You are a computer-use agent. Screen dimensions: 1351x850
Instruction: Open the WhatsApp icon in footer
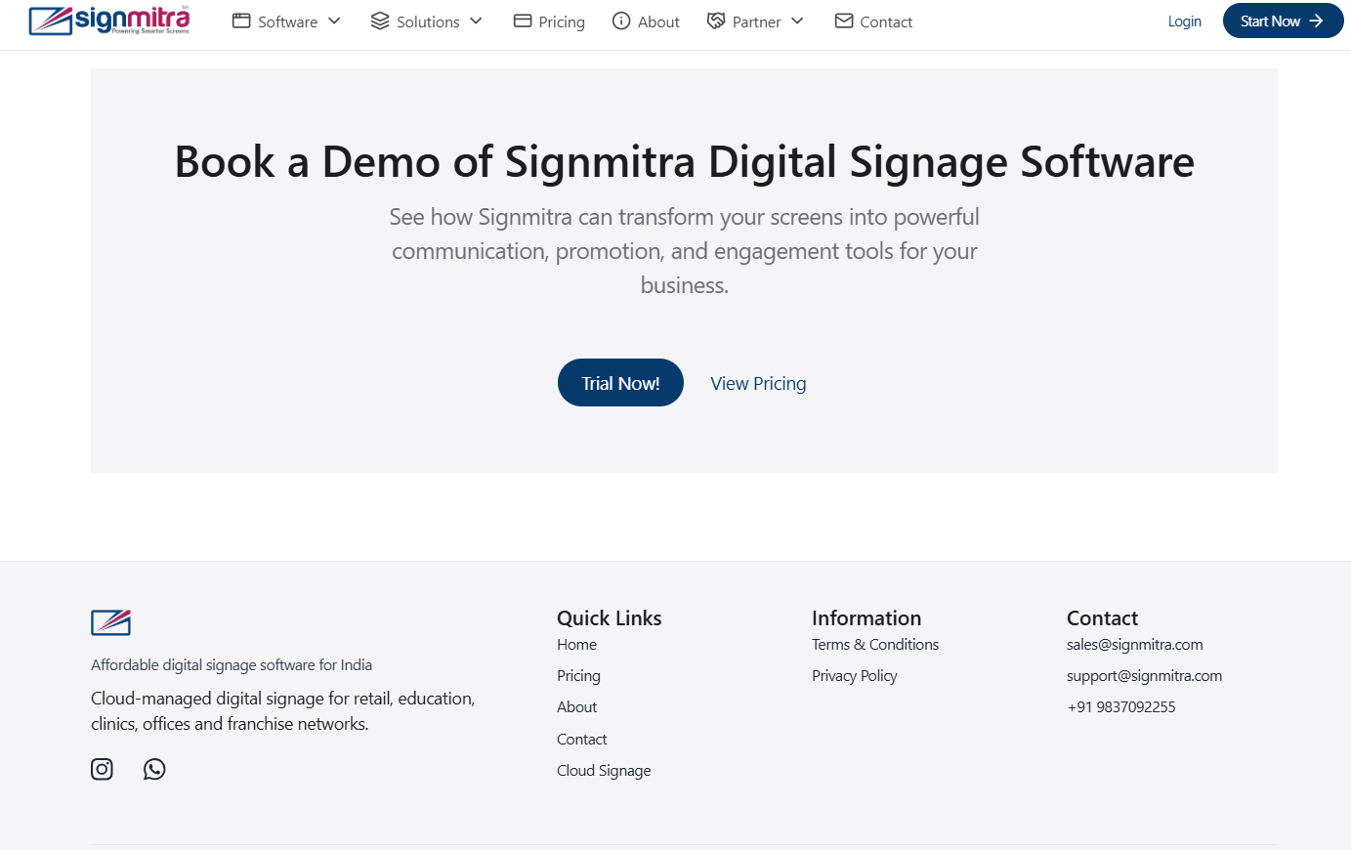tap(154, 769)
